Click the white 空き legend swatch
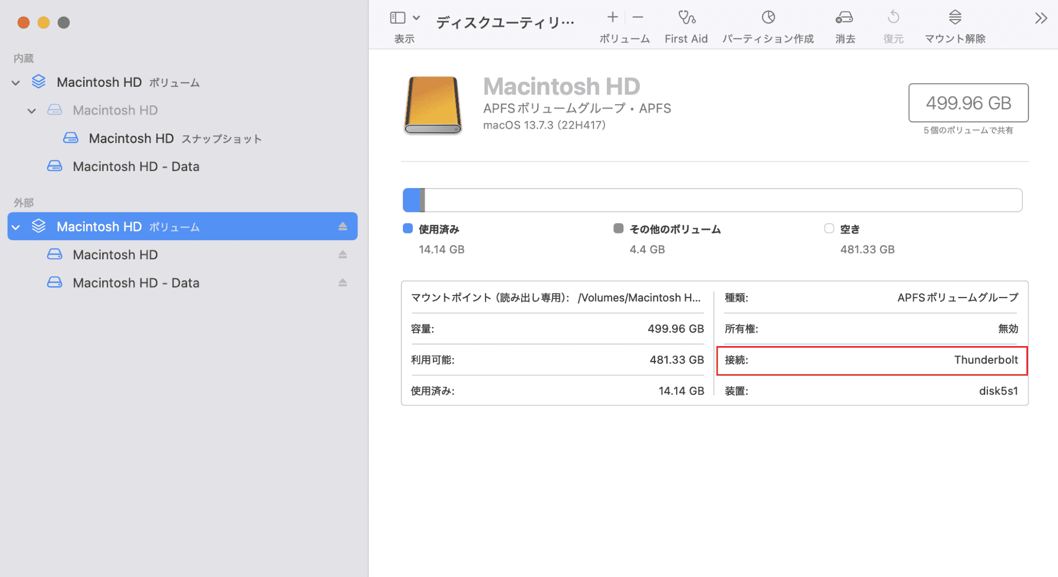Screen dimensions: 1058x577 coord(829,228)
